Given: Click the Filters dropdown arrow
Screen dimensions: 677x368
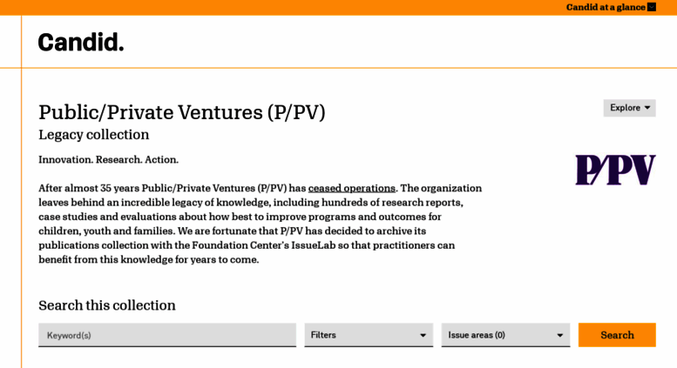Looking at the screenshot, I should [423, 335].
